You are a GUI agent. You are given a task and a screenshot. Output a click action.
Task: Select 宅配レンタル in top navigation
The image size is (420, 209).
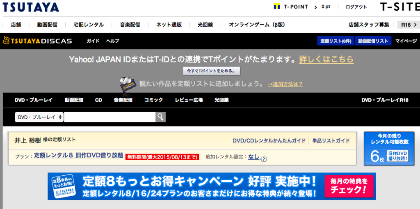[x=89, y=25]
